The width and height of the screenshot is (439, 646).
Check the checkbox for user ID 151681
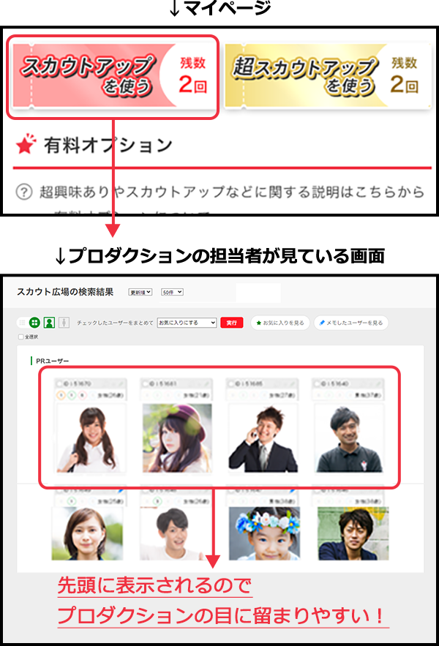(x=145, y=383)
